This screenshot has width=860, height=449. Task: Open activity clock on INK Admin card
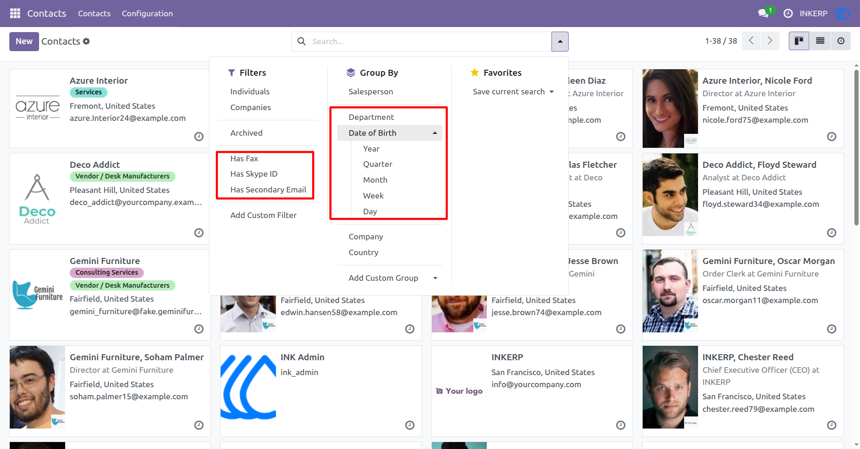[410, 425]
